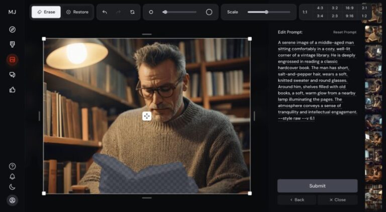
Task: Open the Create paintbrush icon in sidebar
Action: coord(12,45)
